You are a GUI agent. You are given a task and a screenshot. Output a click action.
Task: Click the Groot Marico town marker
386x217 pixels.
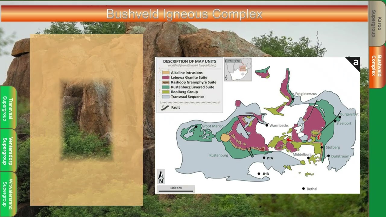pyautogui.click(x=196, y=127)
